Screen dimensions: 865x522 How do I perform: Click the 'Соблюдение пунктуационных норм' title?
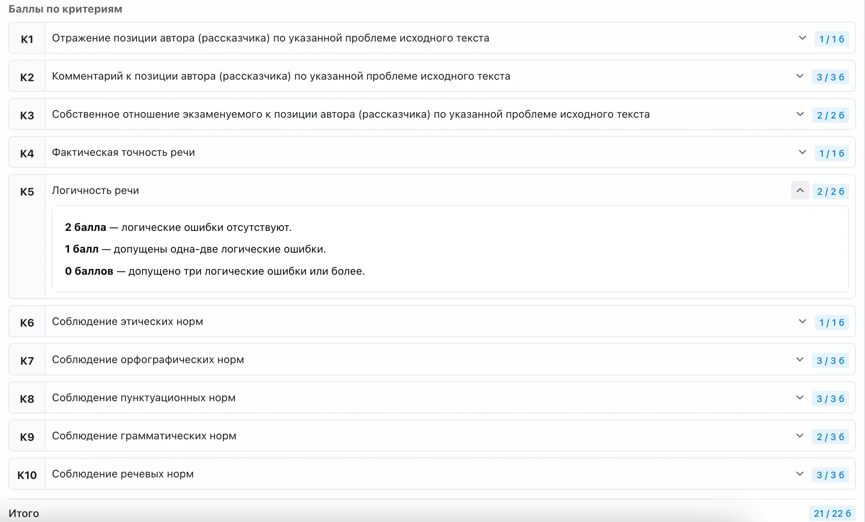pos(144,398)
